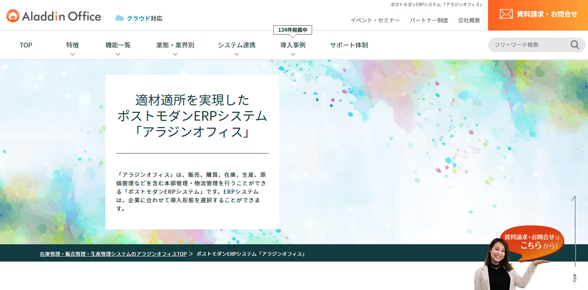Click the blue cloud icon
The width and height of the screenshot is (588, 290).
tap(119, 18)
